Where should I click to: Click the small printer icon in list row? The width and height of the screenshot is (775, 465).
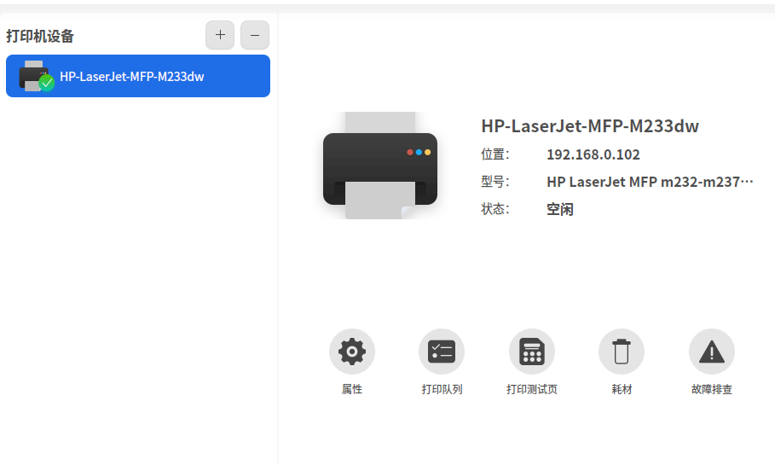(36, 76)
